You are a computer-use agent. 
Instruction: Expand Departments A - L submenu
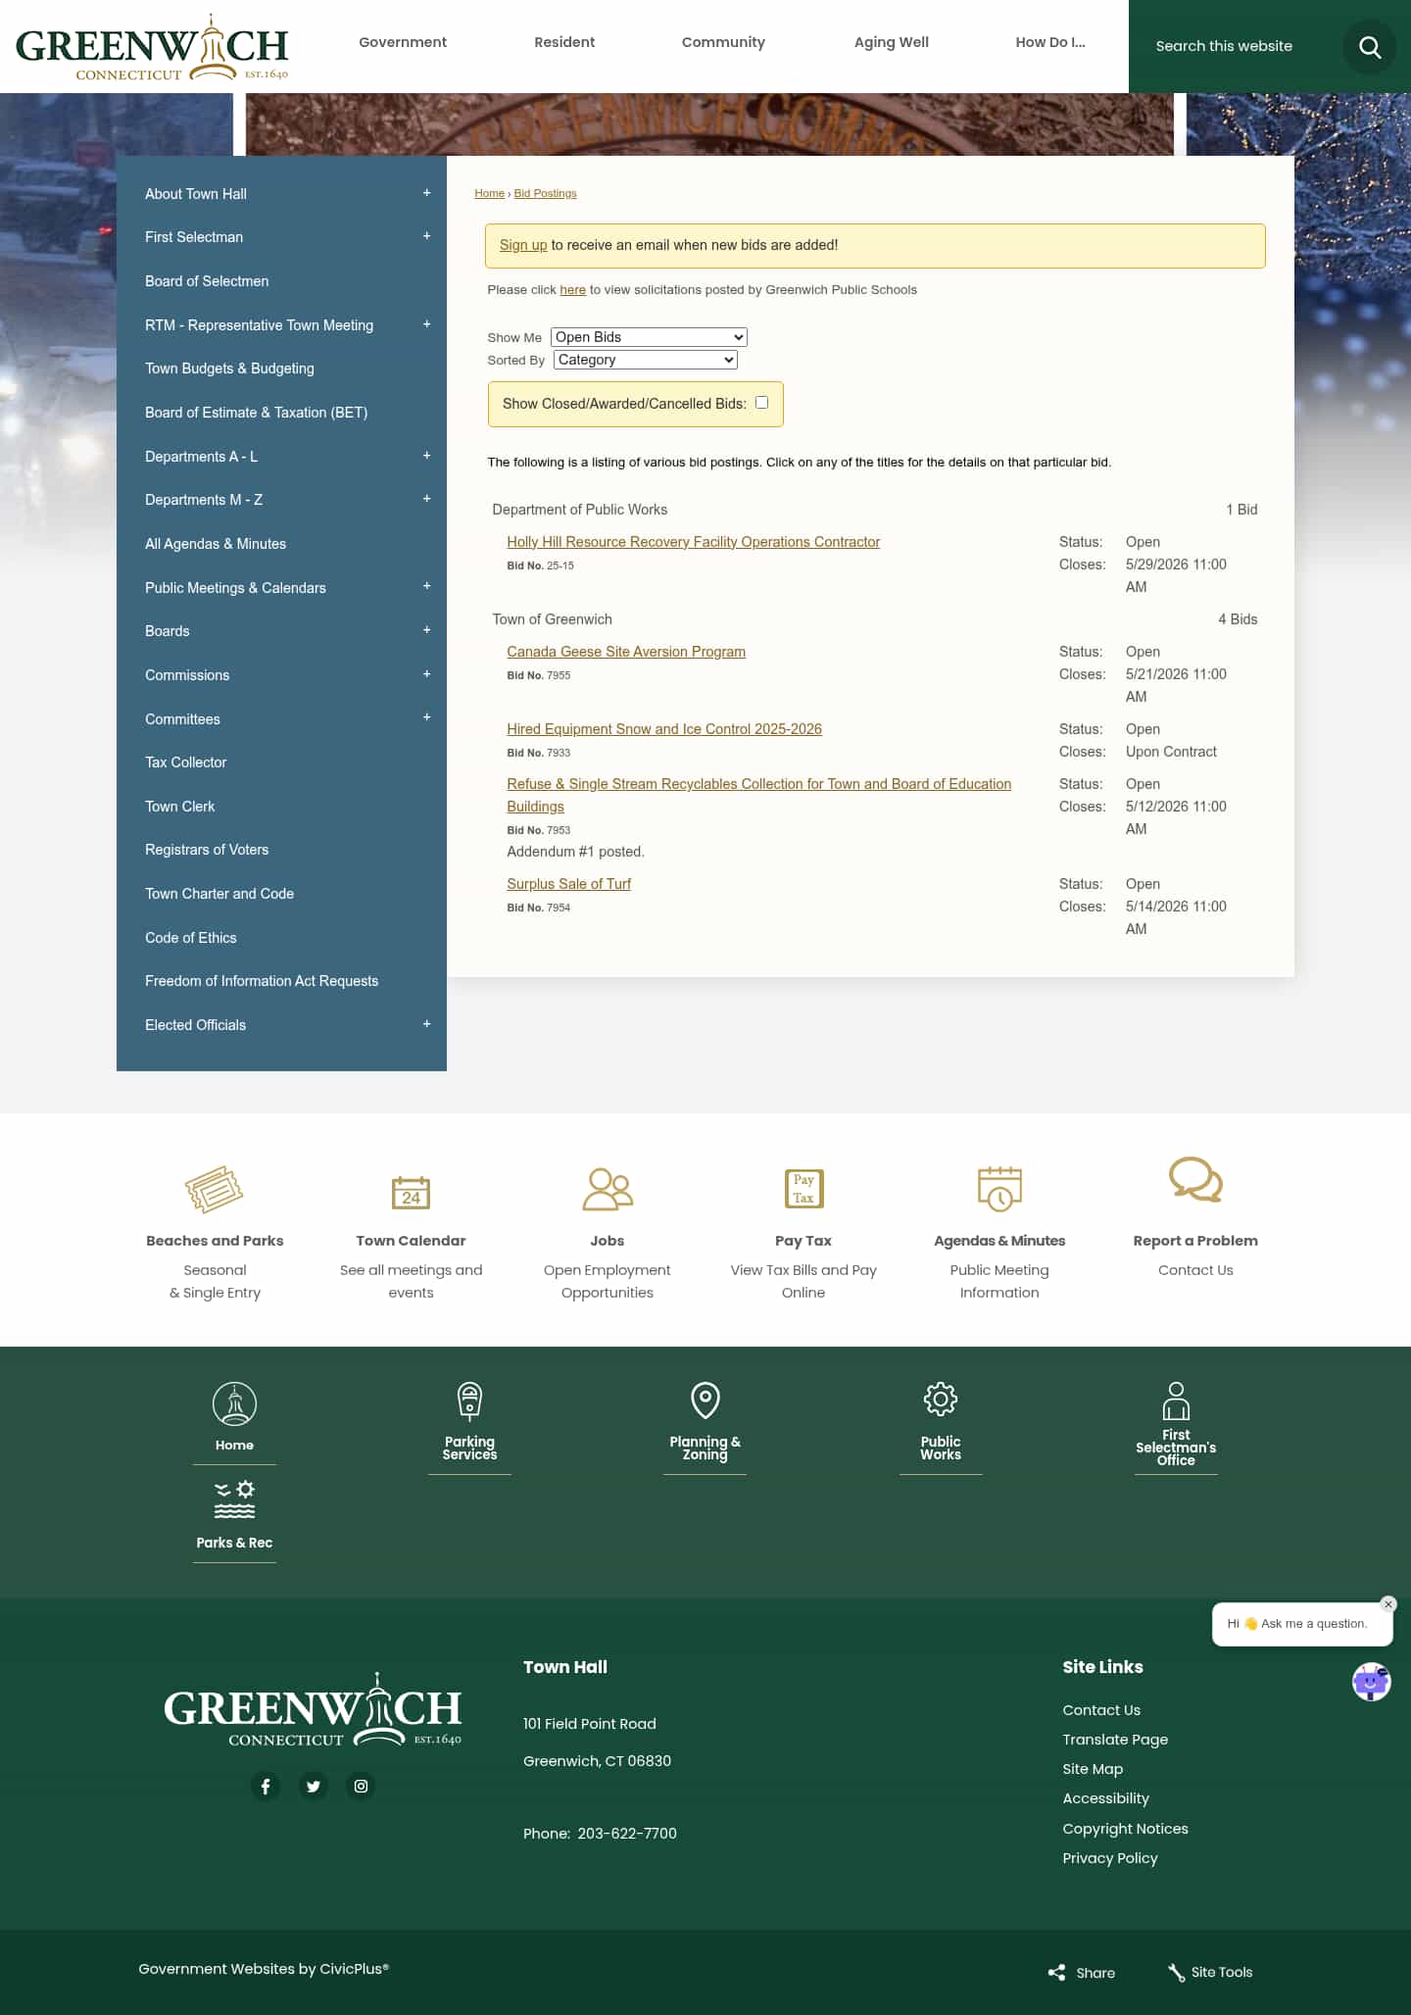pyautogui.click(x=426, y=456)
